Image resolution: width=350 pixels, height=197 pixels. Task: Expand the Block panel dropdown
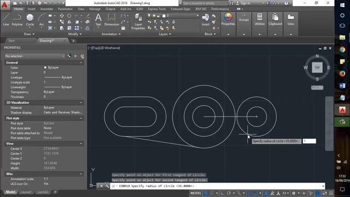point(210,34)
